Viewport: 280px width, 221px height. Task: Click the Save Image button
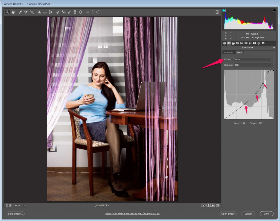[x=16, y=214]
